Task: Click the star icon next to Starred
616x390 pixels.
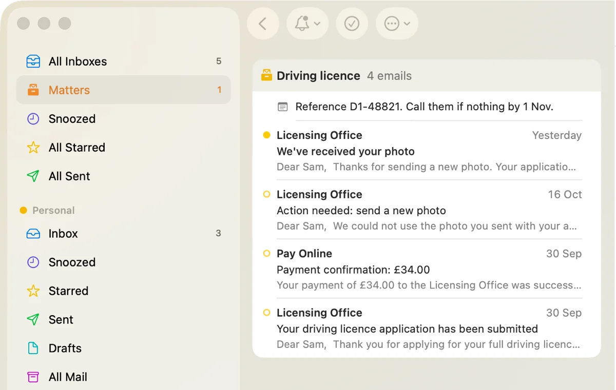Action: click(x=33, y=291)
